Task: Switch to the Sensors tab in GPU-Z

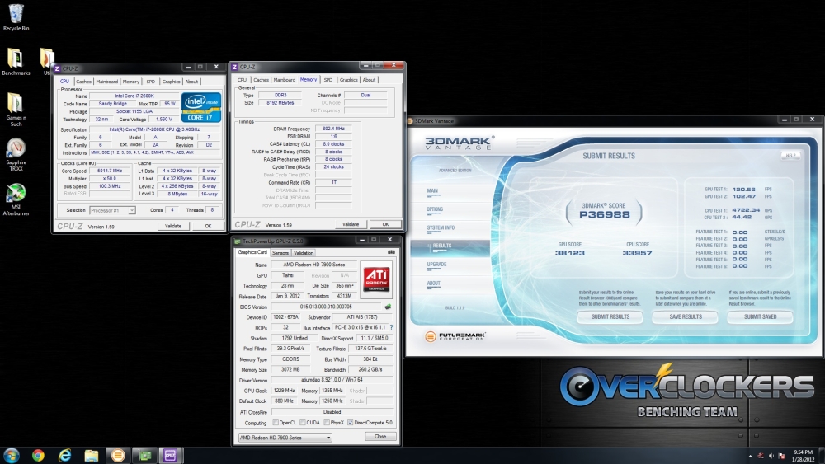Action: pyautogui.click(x=280, y=253)
